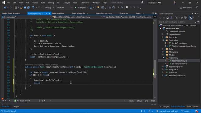Select BooksController.cs in Solution Explorer
The height and width of the screenshot is (113, 201).
click(x=179, y=43)
